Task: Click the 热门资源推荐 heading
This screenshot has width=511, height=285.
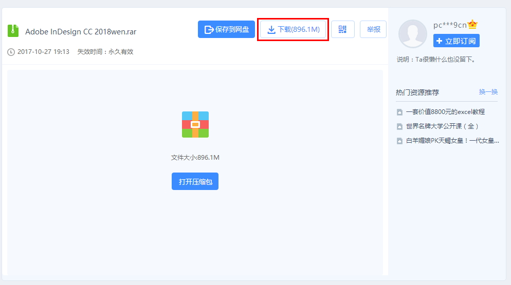Action: tap(417, 92)
